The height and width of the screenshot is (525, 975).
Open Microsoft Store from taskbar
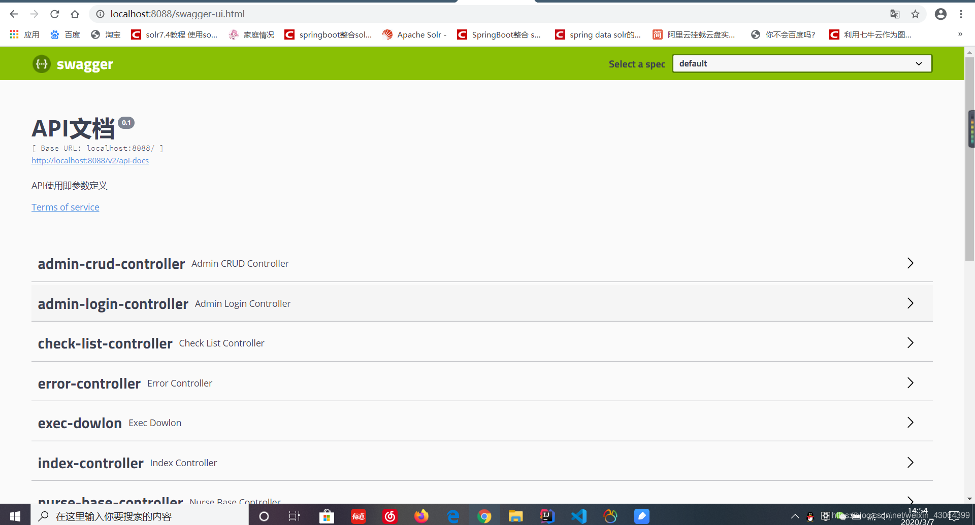pyautogui.click(x=327, y=516)
